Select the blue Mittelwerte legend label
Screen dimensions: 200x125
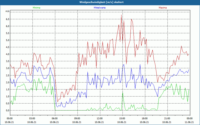pyautogui.click(x=99, y=8)
